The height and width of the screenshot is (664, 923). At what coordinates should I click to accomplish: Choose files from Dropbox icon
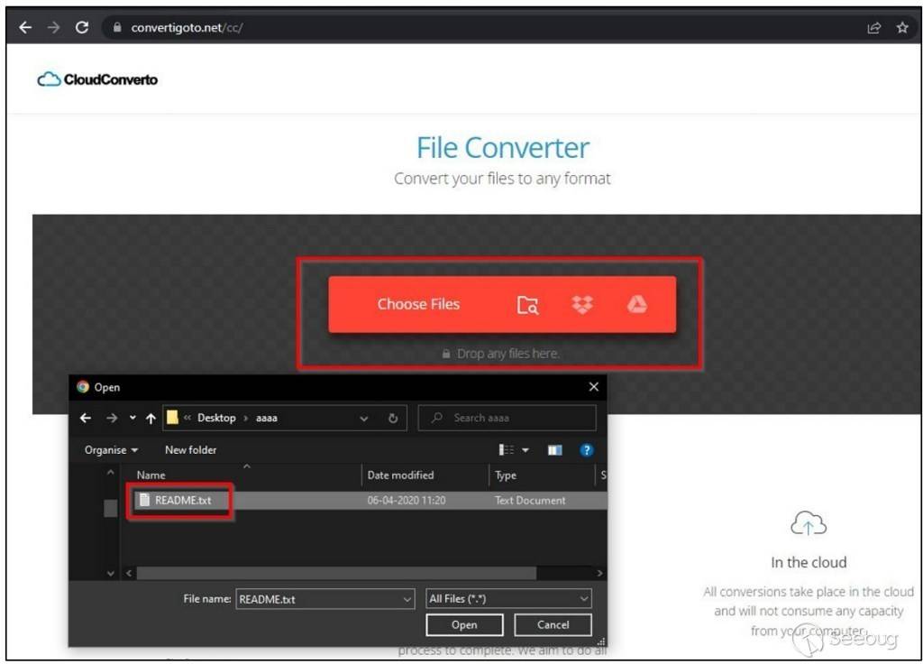pyautogui.click(x=582, y=305)
